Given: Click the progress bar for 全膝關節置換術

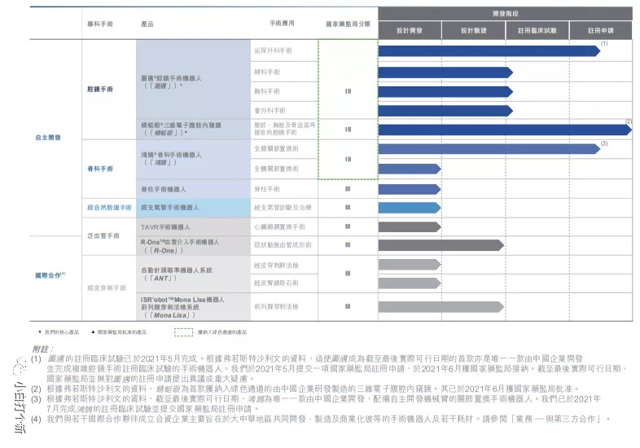Looking at the screenshot, I should pyautogui.click(x=489, y=148).
